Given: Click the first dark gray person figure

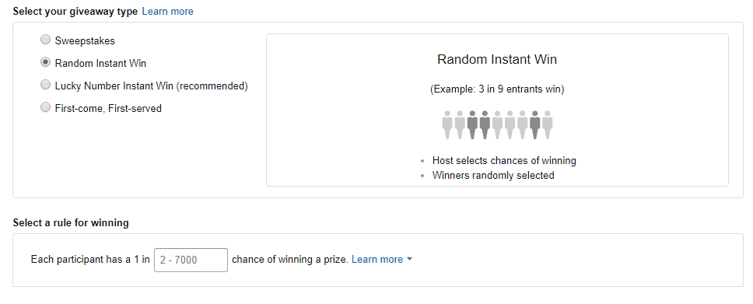Looking at the screenshot, I should point(472,125).
